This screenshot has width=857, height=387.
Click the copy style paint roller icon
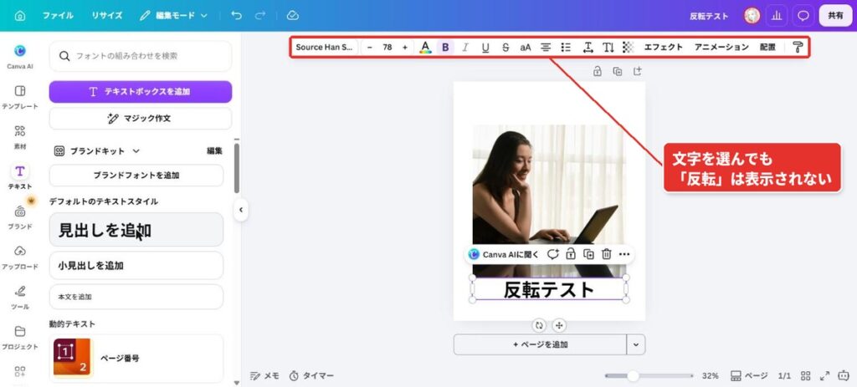point(798,48)
